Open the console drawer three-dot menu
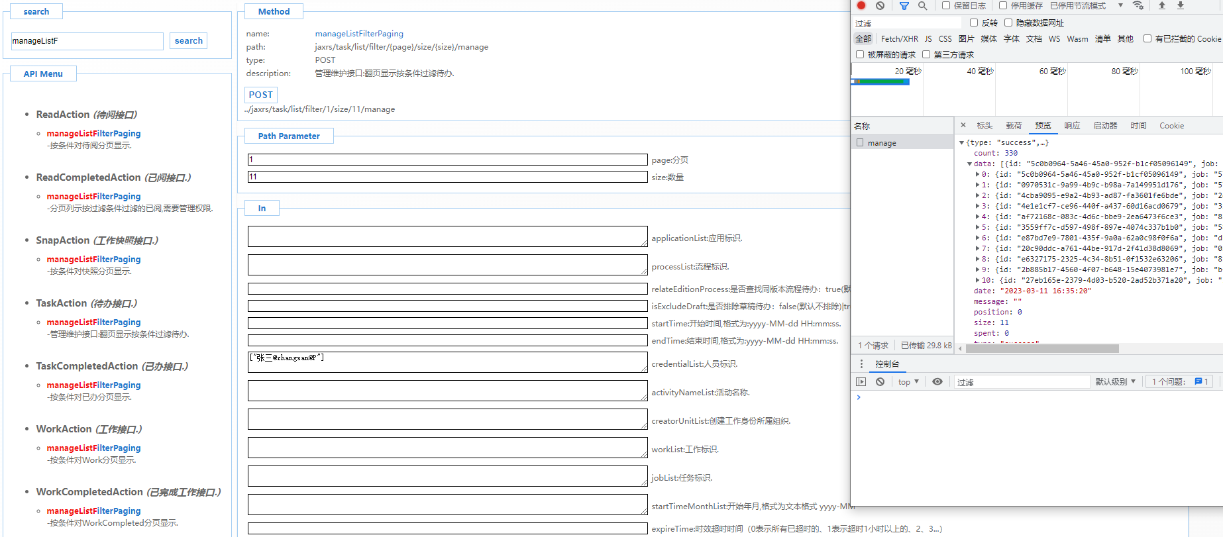The image size is (1223, 537). 861,364
